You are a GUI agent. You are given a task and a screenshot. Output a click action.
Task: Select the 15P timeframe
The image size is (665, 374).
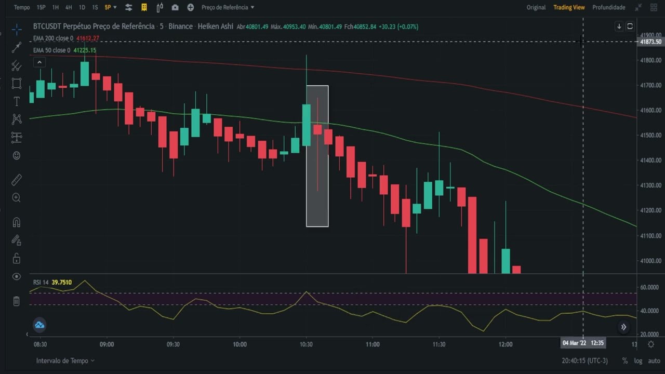tap(41, 7)
